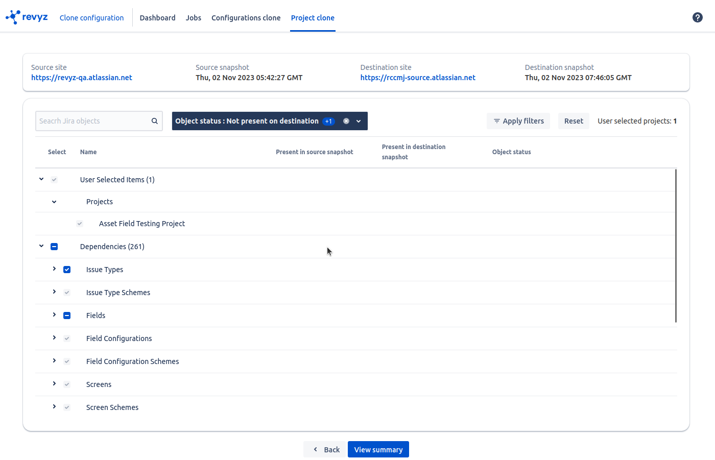Collapse the User Selected Items group
This screenshot has height=460, width=715.
coord(41,179)
